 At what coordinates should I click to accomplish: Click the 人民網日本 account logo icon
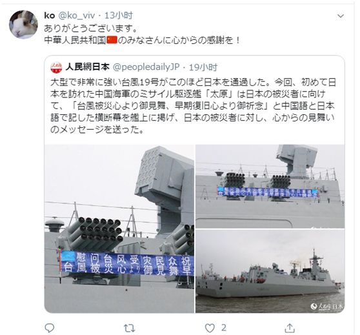point(56,67)
